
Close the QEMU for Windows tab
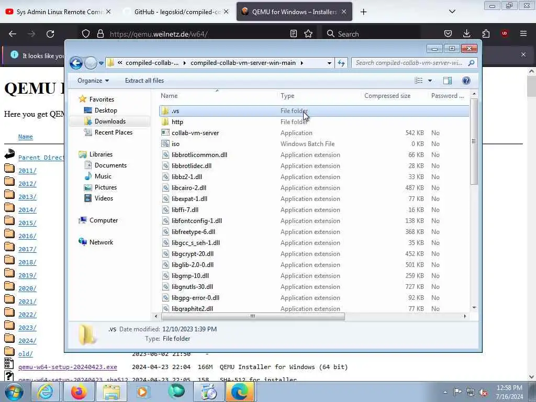point(344,12)
